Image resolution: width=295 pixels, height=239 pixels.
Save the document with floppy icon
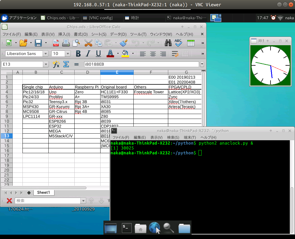(38, 43)
